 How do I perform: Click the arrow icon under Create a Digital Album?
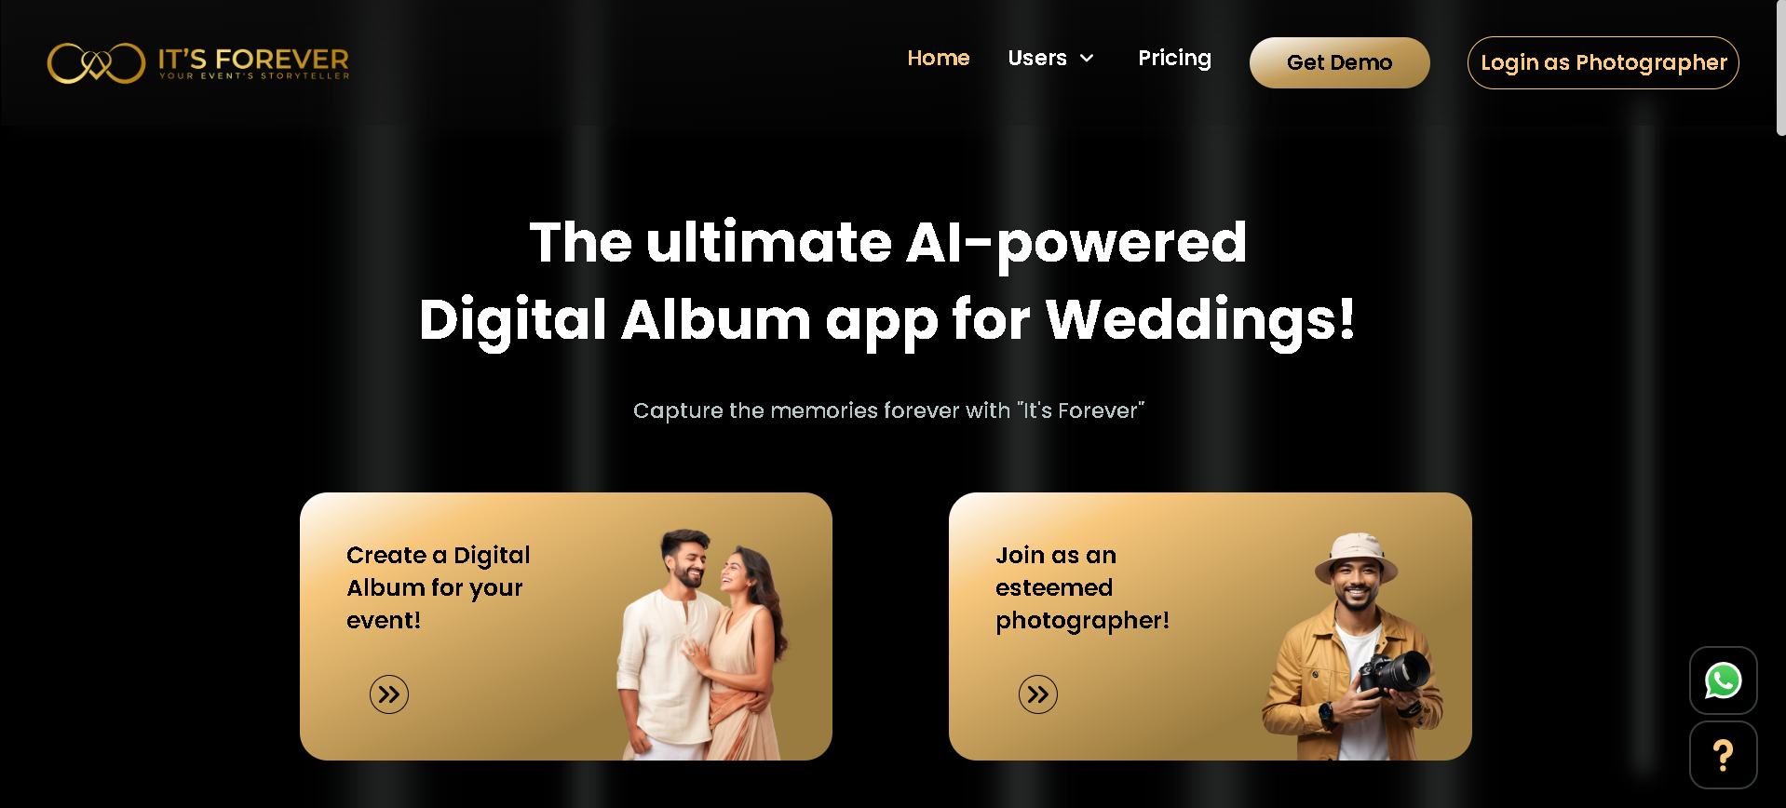(x=389, y=694)
